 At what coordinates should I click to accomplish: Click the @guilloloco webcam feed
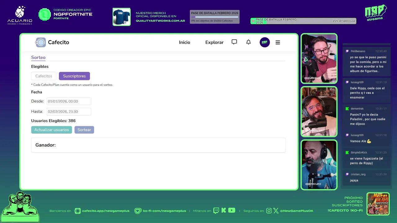click(319, 58)
